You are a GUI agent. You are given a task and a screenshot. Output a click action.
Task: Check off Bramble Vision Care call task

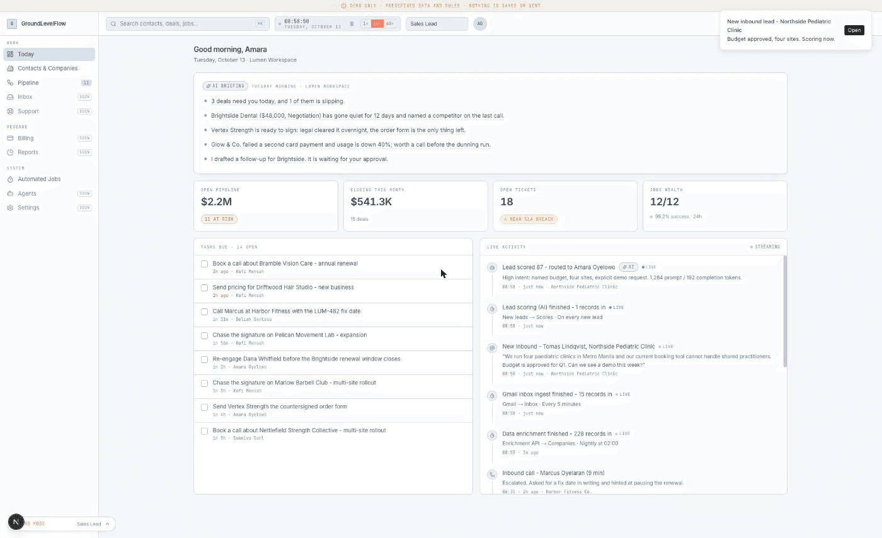(x=204, y=264)
